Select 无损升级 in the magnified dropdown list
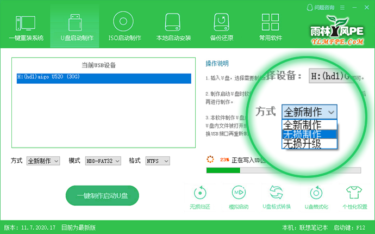The height and width of the screenshot is (234, 375). tap(309, 144)
